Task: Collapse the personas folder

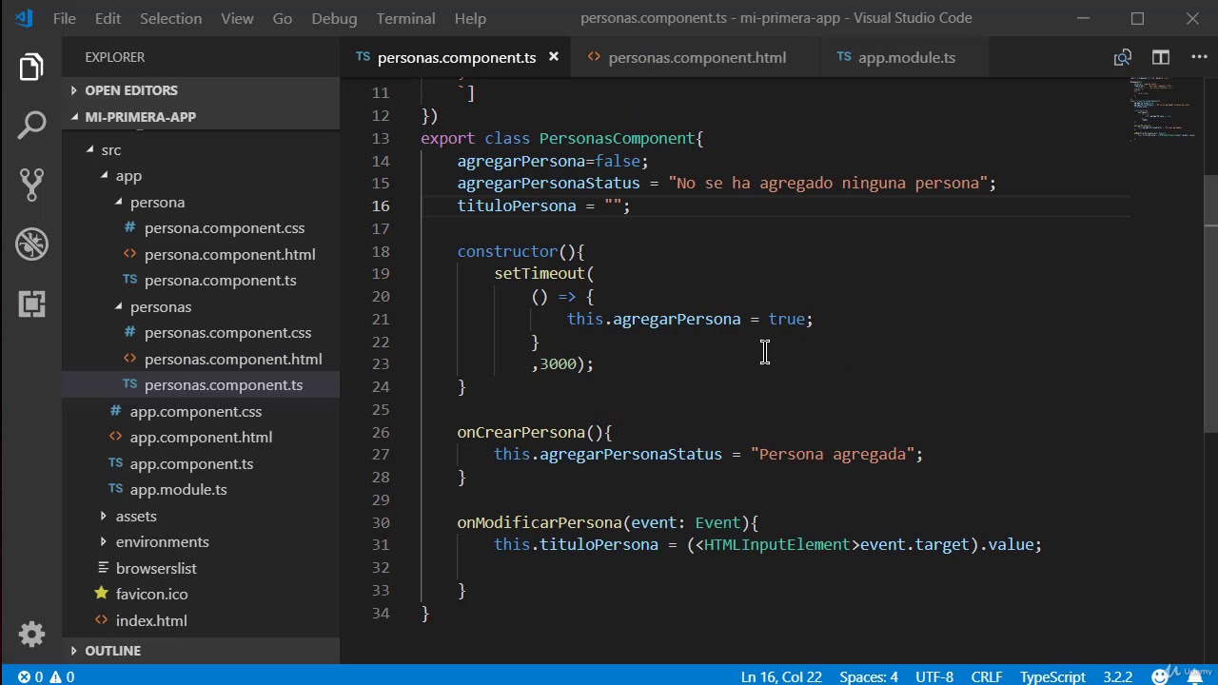Action: point(160,307)
